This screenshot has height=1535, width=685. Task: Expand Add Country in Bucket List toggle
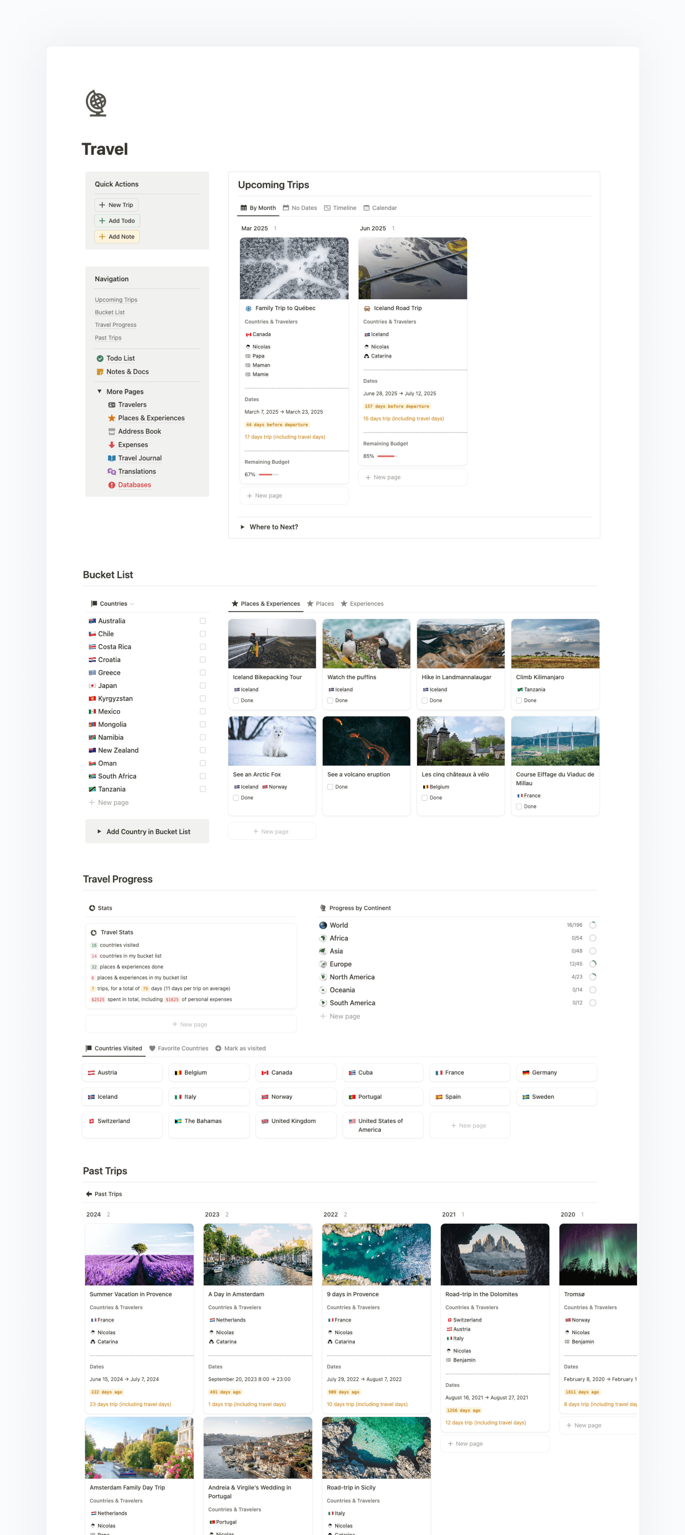[99, 832]
